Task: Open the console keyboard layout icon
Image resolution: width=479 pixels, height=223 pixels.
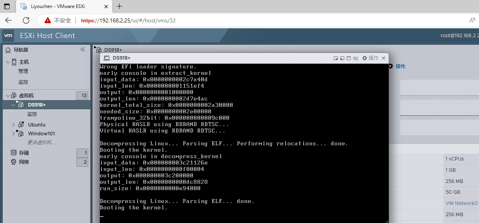Action: pos(355,58)
